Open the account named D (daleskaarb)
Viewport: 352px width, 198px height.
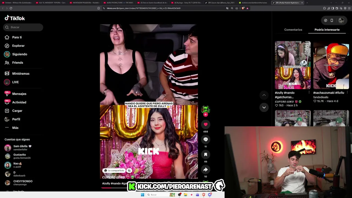pyautogui.click(x=15, y=174)
